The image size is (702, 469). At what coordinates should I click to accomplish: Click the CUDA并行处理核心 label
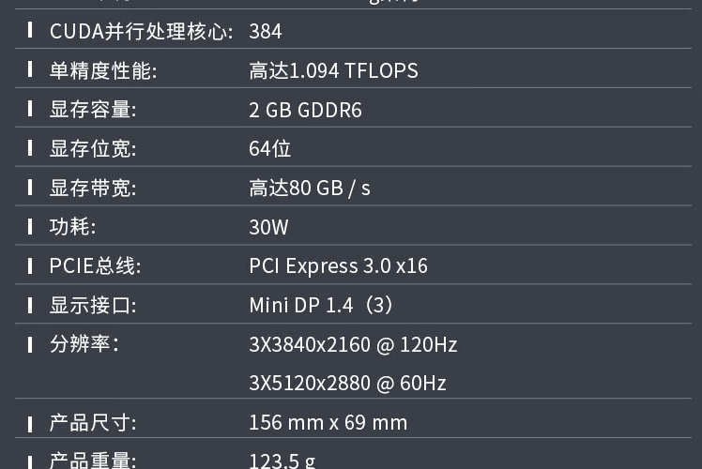tap(141, 32)
